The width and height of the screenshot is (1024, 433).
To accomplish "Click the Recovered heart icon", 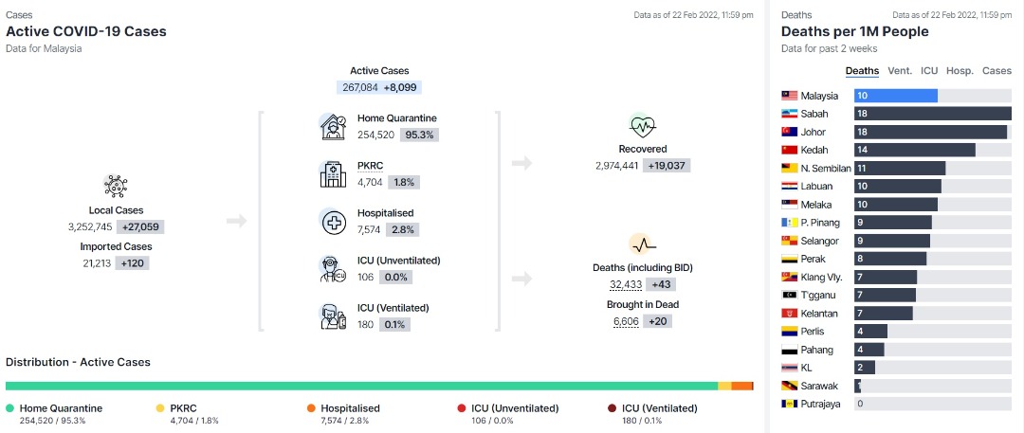I will coord(643,125).
